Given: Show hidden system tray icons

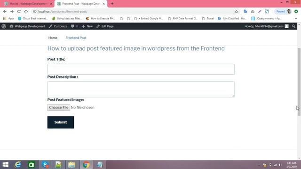Looking at the screenshot, I should [259, 165].
